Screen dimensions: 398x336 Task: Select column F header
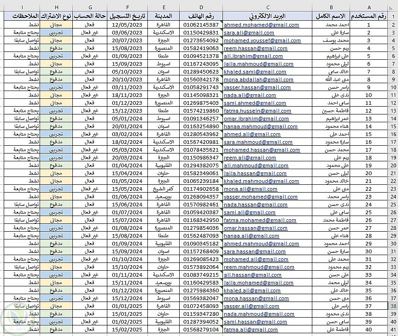point(128,8)
